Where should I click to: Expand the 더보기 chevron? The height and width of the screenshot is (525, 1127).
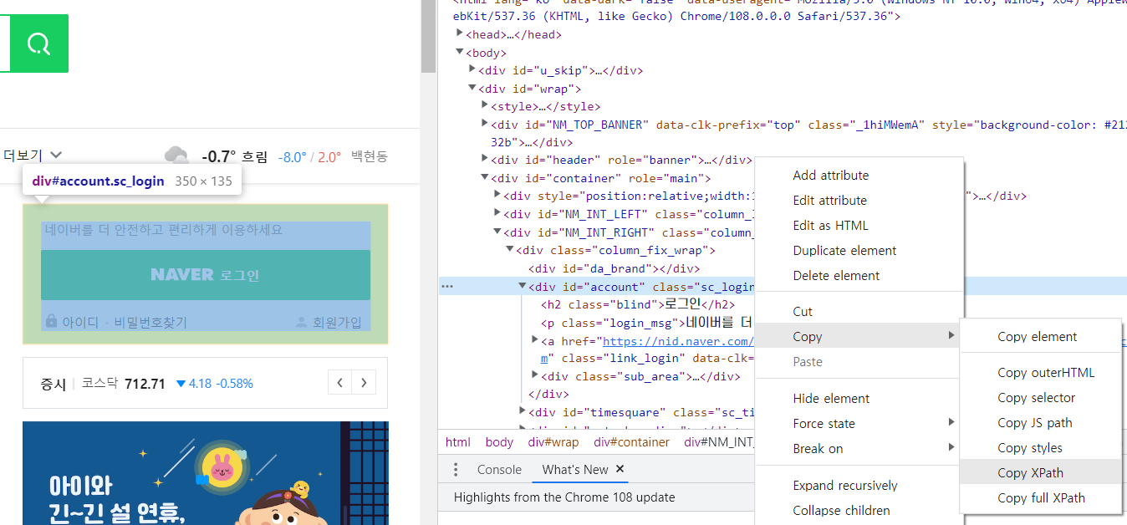[56, 155]
